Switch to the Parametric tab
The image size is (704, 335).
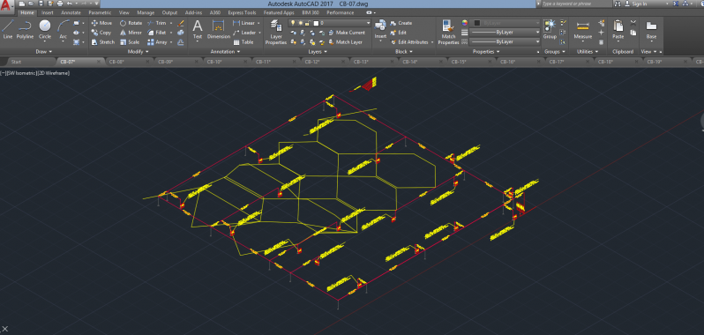(x=100, y=12)
